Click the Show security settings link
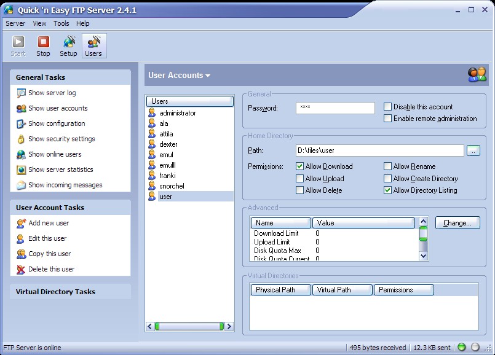Viewport: 495px width, 355px height. tap(61, 139)
